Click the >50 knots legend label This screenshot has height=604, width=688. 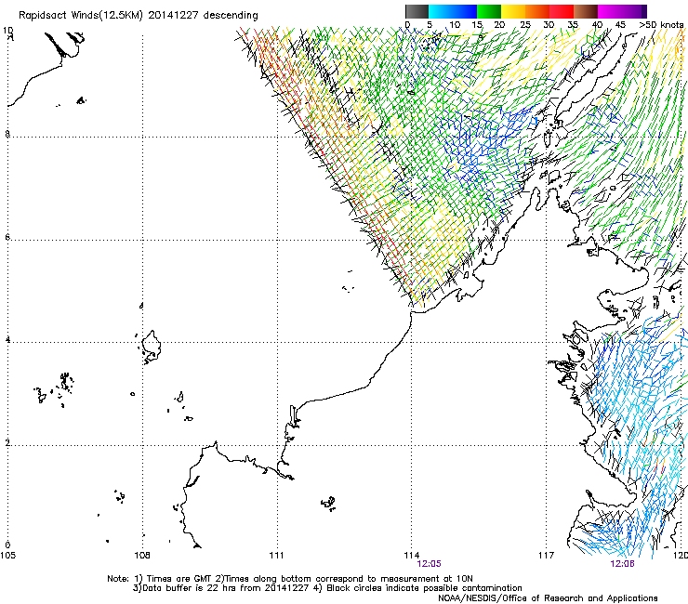(661, 24)
